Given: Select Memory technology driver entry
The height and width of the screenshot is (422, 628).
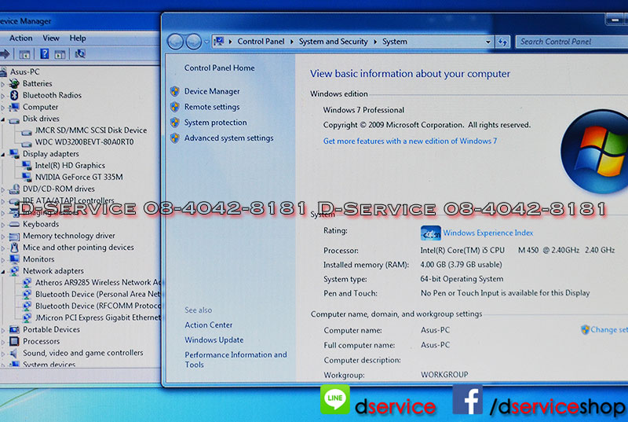Looking at the screenshot, I should (x=69, y=236).
